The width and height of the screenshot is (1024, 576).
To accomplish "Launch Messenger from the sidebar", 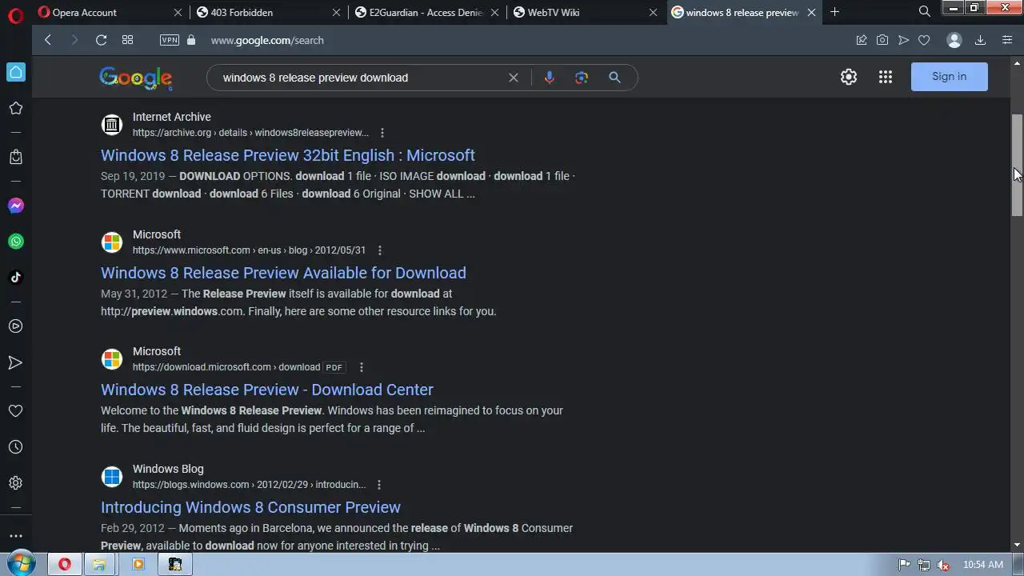I will tap(15, 206).
